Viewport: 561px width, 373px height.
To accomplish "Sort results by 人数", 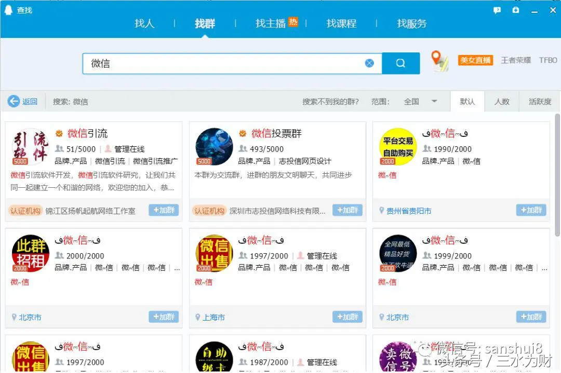I will tap(502, 102).
